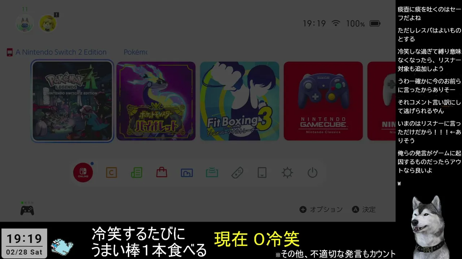This screenshot has height=259, width=462.
Task: Click the notification badge on Isabelle avatar
Action: [x=56, y=15]
